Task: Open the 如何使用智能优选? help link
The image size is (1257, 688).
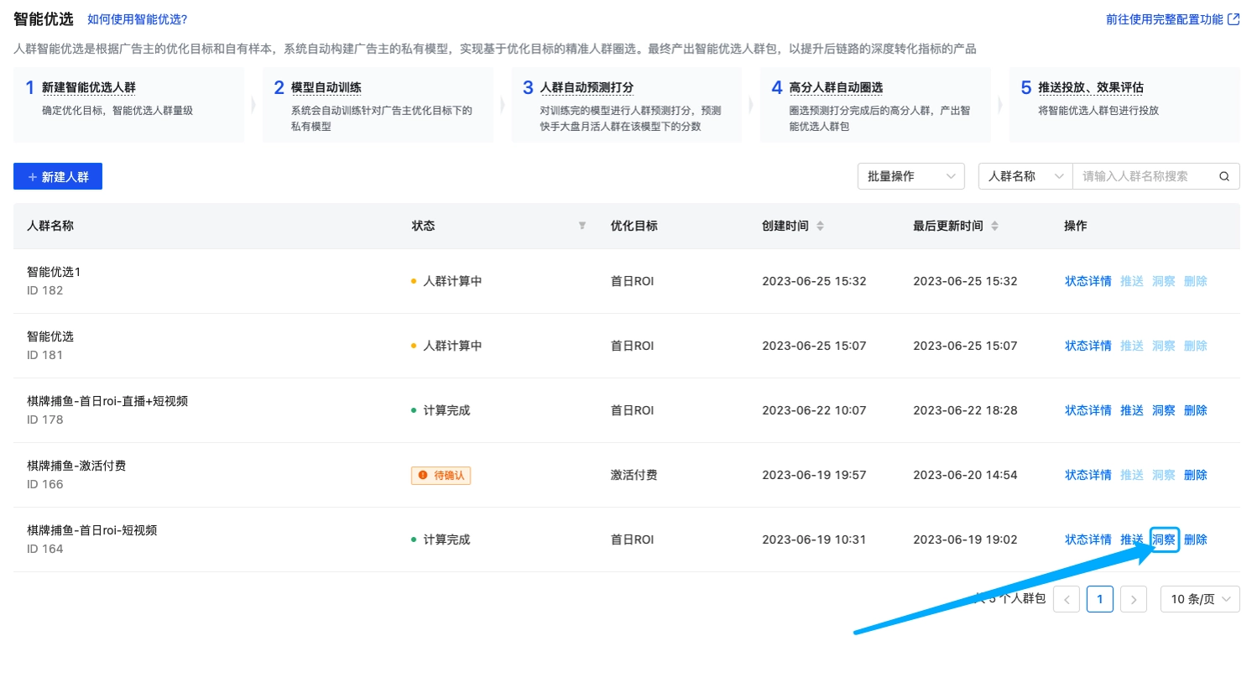Action: 137,19
